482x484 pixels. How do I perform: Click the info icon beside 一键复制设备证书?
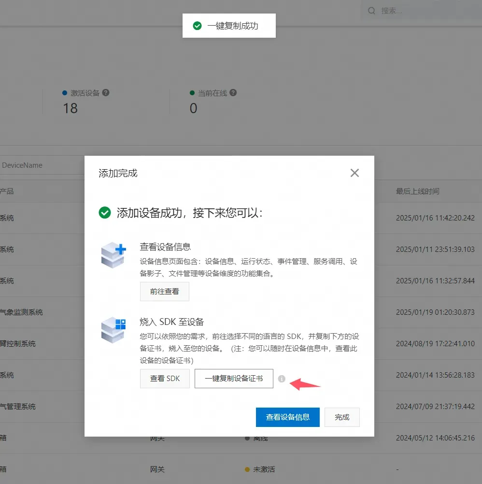[x=282, y=379]
